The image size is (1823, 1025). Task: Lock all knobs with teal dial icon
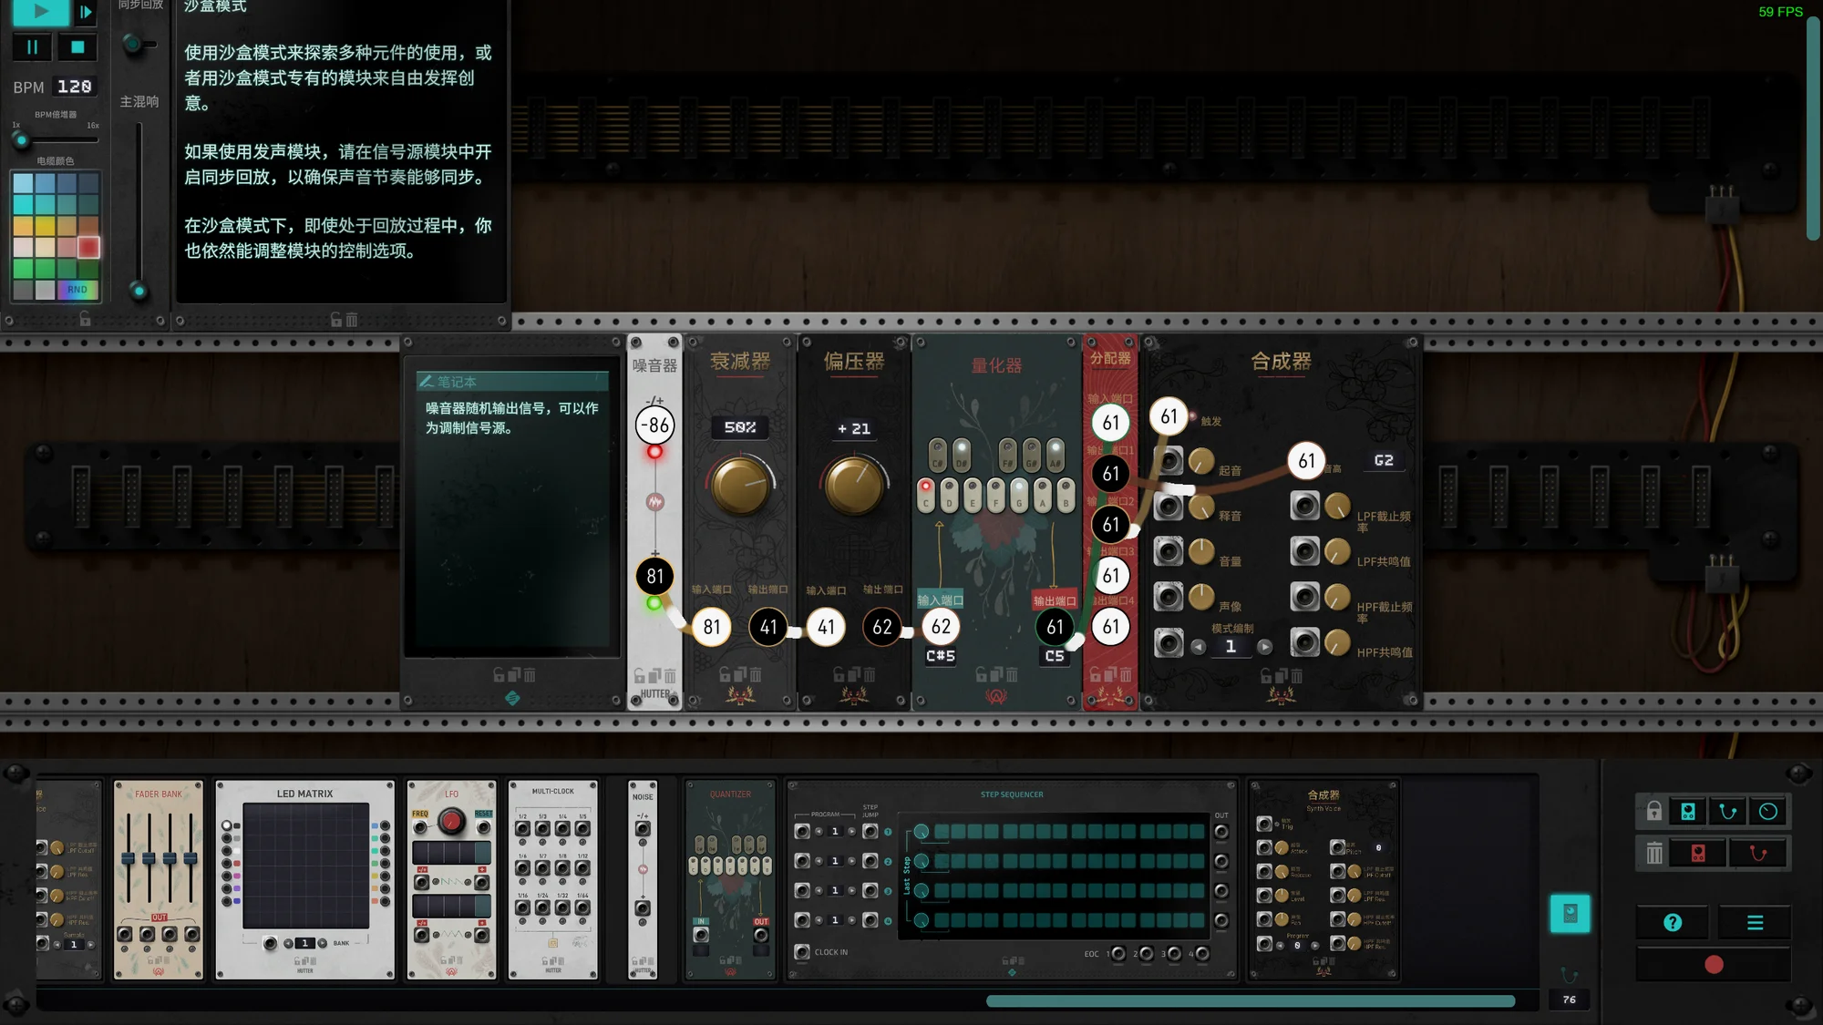[1768, 812]
